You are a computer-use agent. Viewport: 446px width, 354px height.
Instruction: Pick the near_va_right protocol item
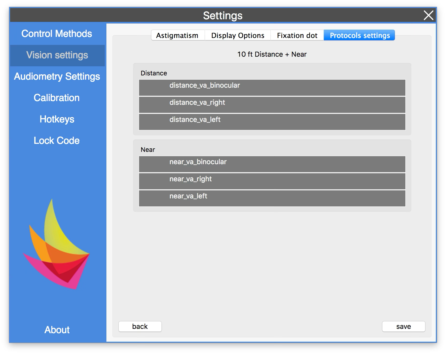272,181
